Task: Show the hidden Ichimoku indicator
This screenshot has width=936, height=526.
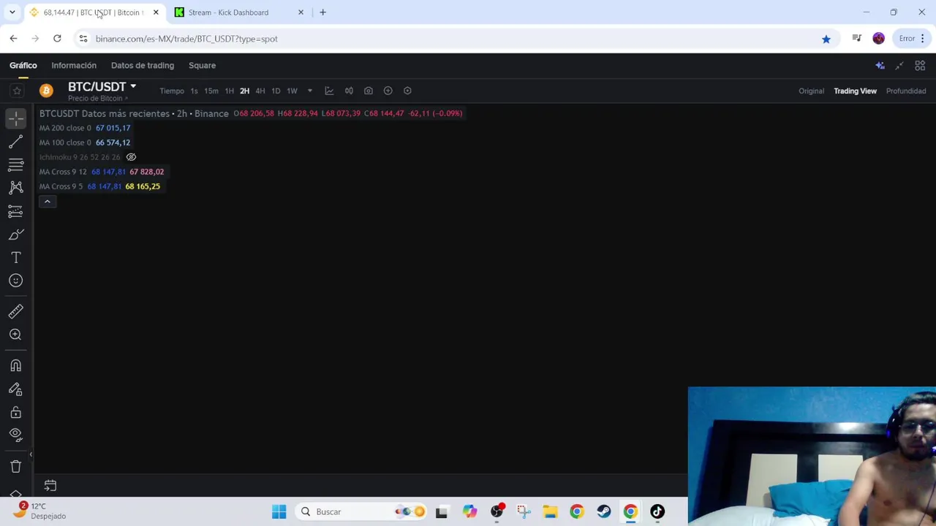Action: pos(131,157)
